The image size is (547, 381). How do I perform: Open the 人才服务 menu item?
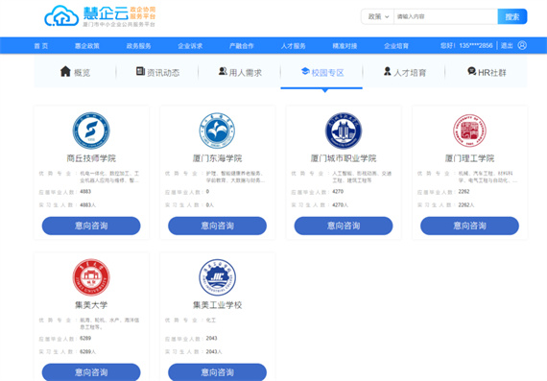(x=293, y=46)
